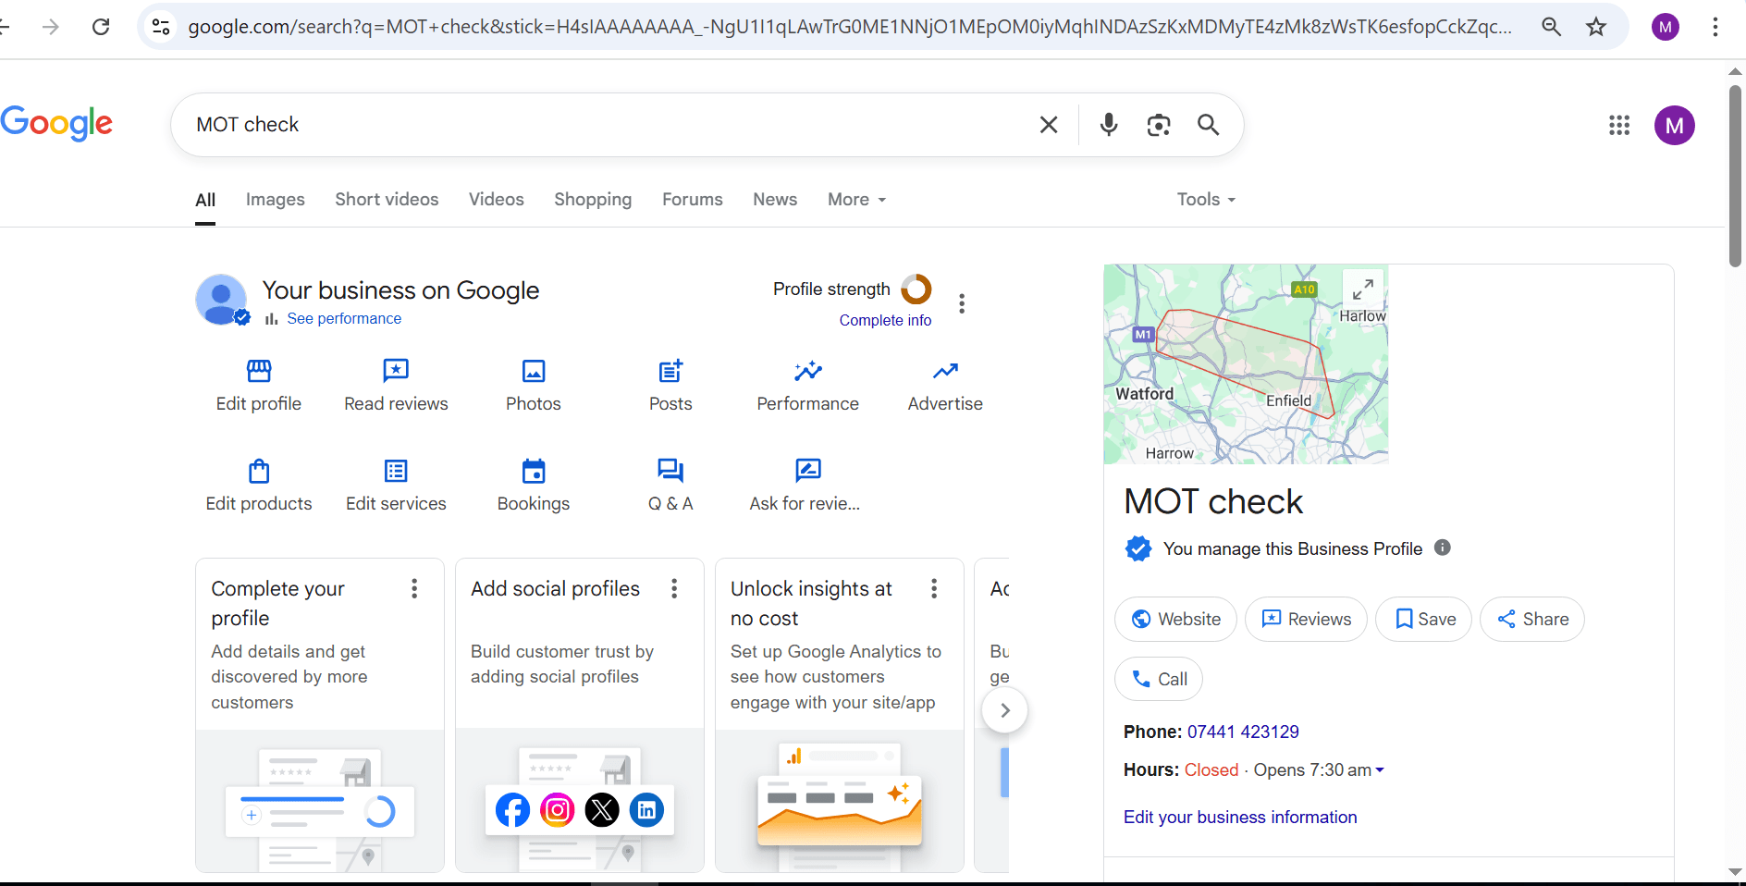
Task: Switch to the Forums tab
Action: pyautogui.click(x=693, y=200)
